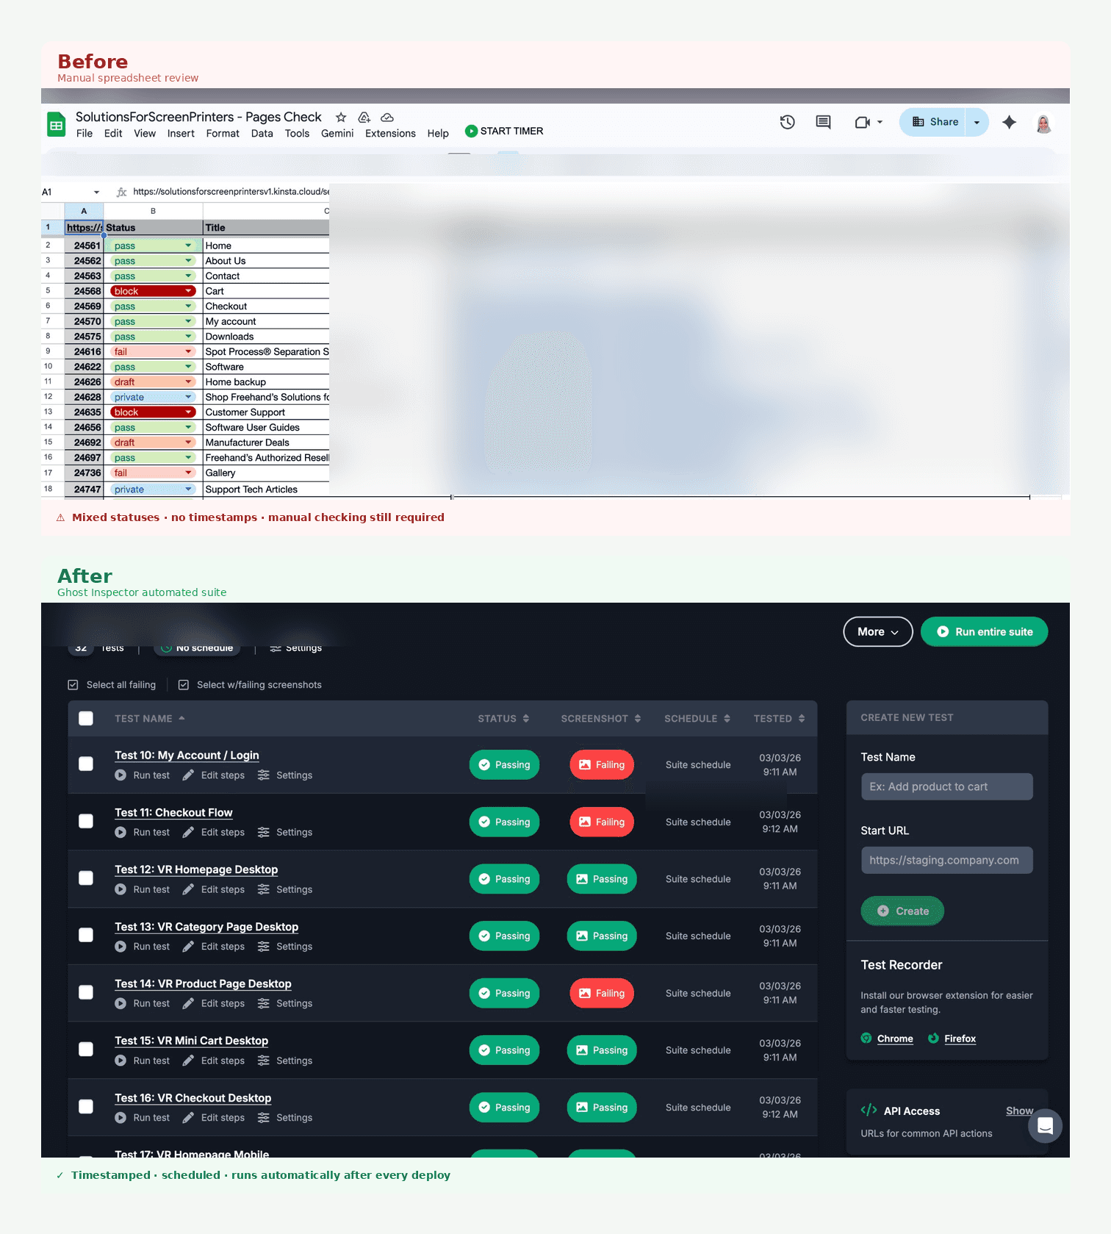Click Run test for Test 10

(143, 775)
